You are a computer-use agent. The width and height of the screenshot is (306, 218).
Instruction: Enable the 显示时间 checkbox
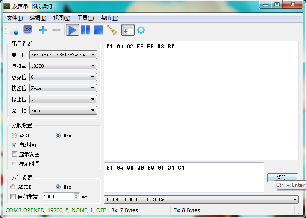[15, 164]
